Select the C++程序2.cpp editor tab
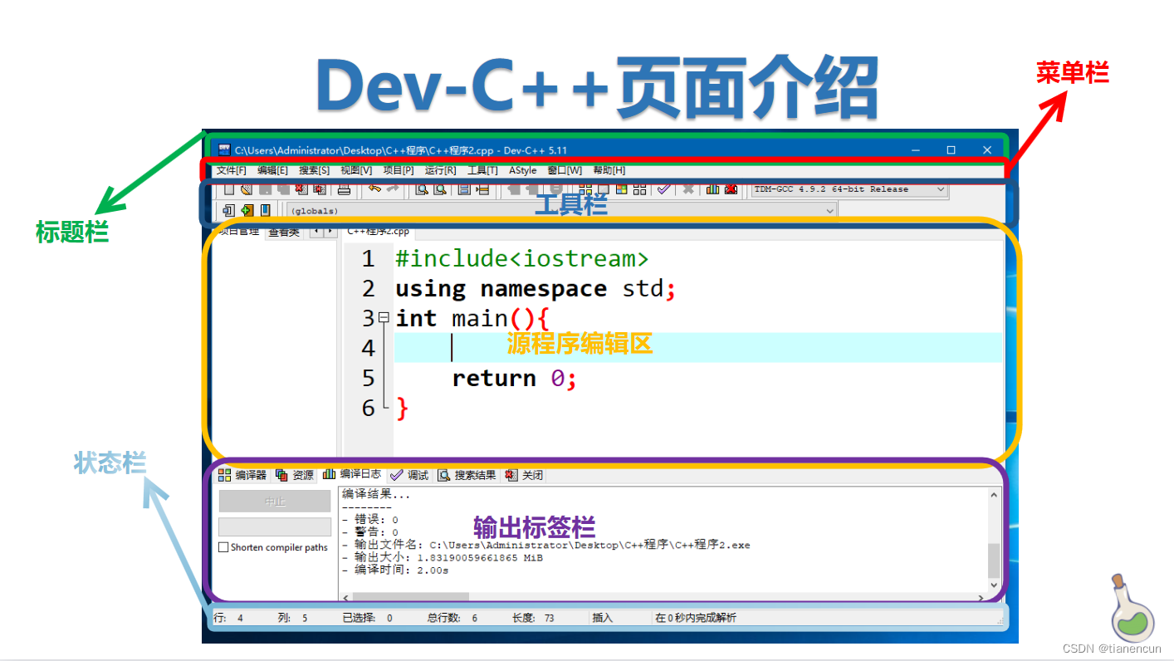Screen dimensions: 1174x661 click(x=378, y=232)
